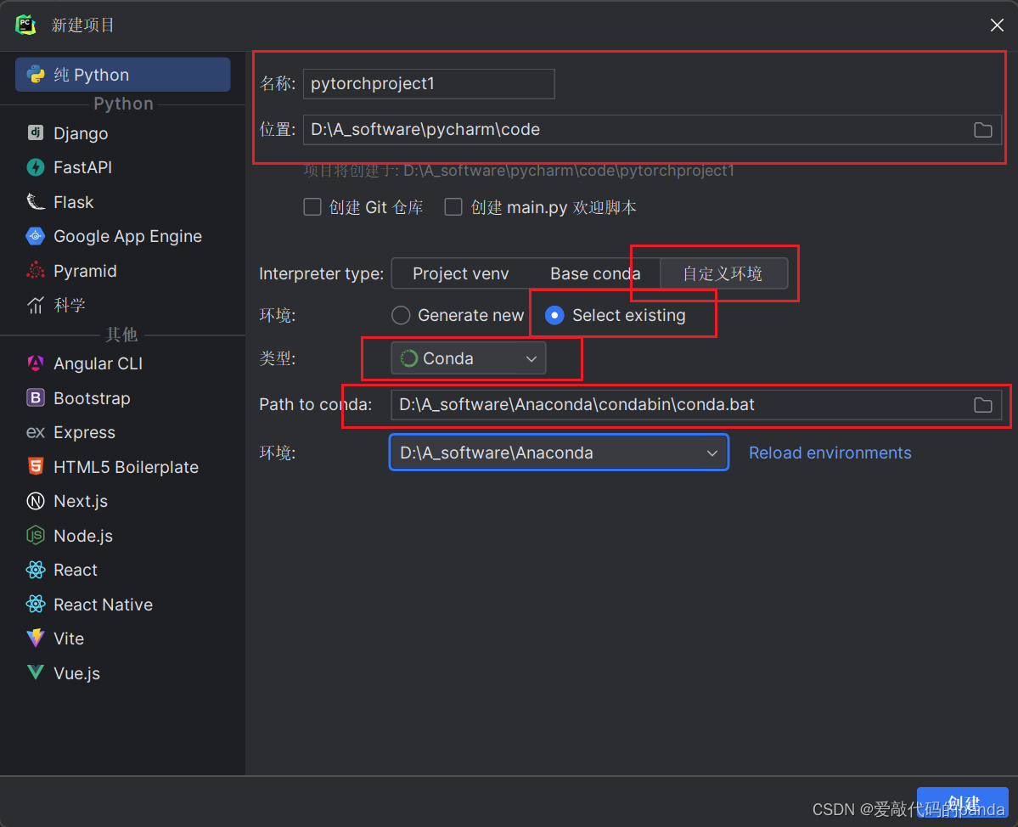Select Vite project type

(x=123, y=639)
